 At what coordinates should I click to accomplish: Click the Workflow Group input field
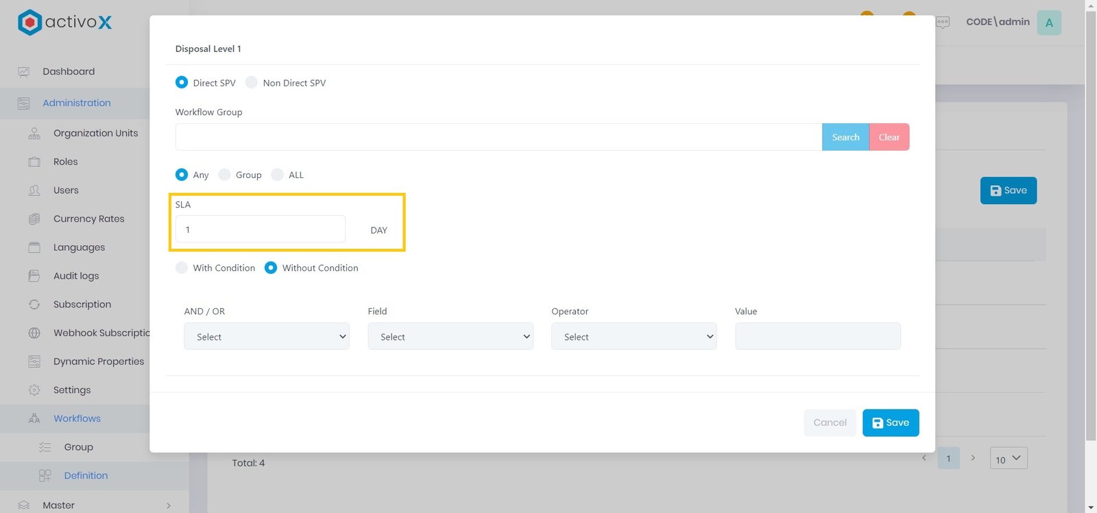(498, 137)
